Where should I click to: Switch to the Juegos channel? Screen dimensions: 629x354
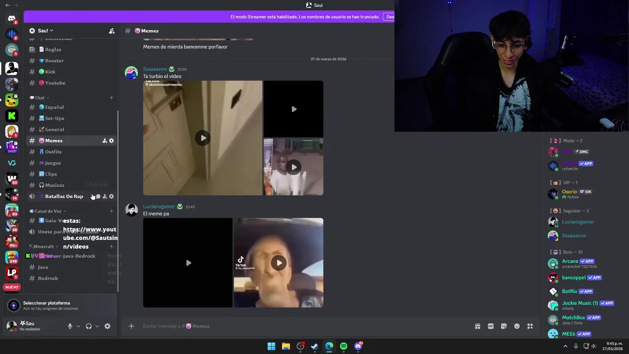point(72,163)
